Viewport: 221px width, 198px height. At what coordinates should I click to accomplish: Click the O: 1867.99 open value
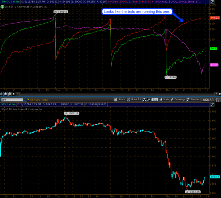coord(49,104)
